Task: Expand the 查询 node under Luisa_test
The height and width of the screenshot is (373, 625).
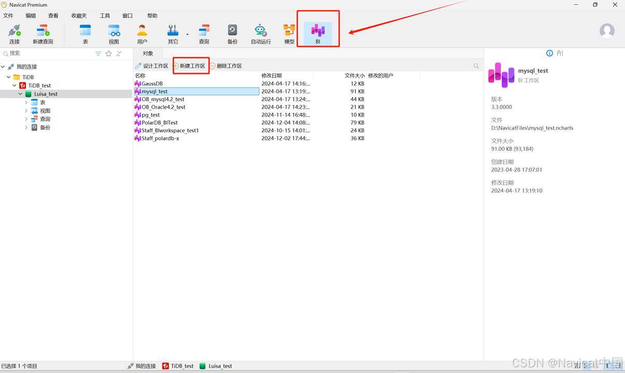Action: coord(26,119)
